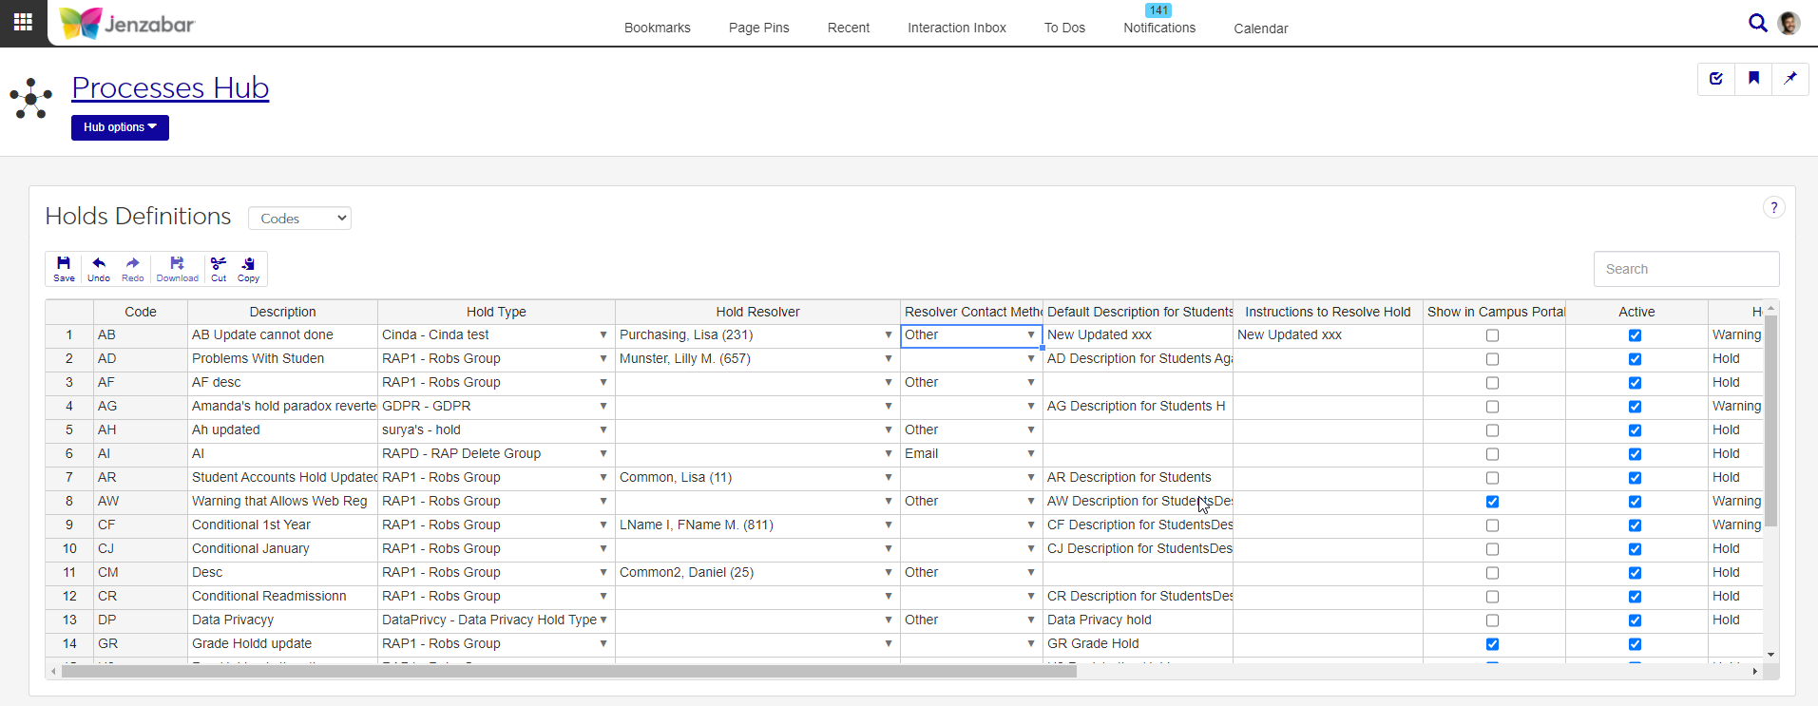
Task: Click the horizontal scrollbar under the grid
Action: [568, 671]
